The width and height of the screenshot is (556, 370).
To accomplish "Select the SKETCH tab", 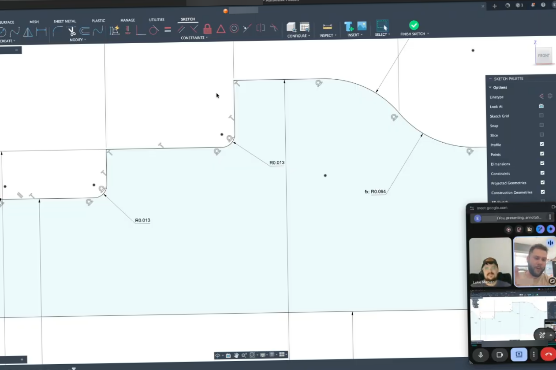I will 188,19.
